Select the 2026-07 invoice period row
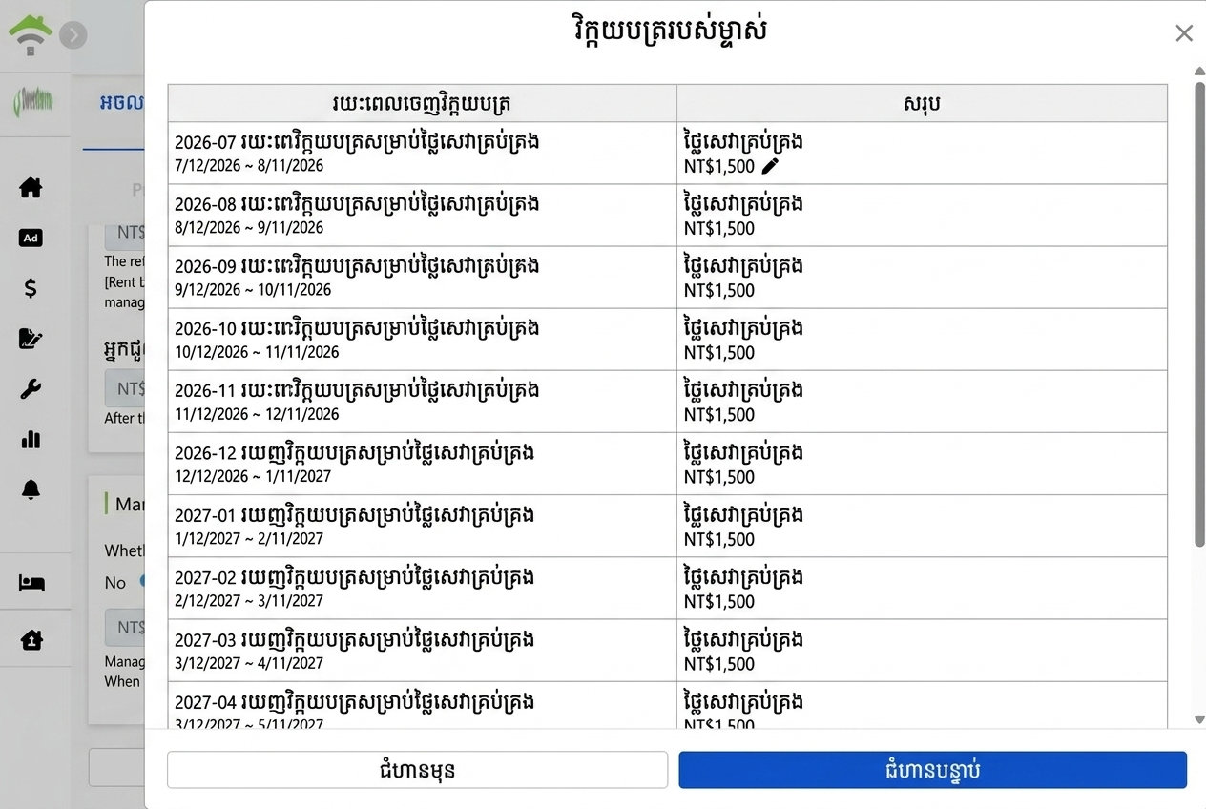This screenshot has height=809, width=1206. [667, 153]
